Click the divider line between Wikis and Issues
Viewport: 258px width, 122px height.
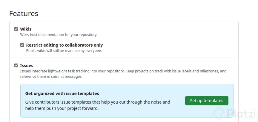tap(124, 58)
